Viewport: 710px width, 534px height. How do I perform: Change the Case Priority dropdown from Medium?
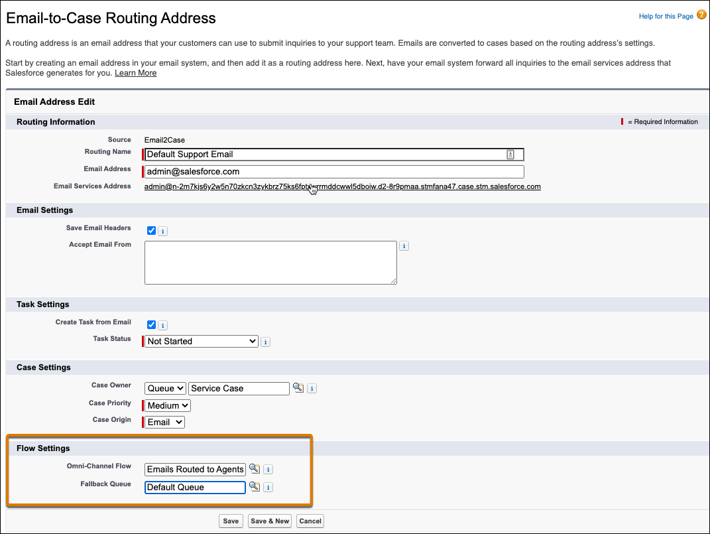click(x=166, y=405)
